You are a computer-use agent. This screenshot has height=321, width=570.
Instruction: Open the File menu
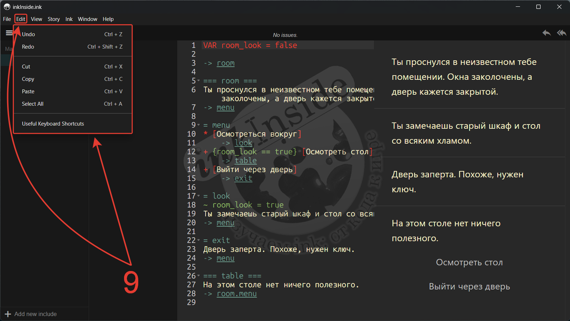[x=7, y=19]
